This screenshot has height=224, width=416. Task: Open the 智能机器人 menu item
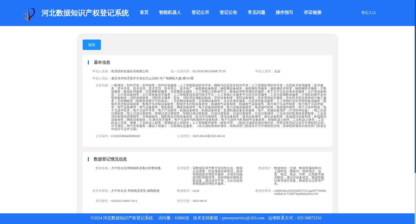(x=170, y=12)
